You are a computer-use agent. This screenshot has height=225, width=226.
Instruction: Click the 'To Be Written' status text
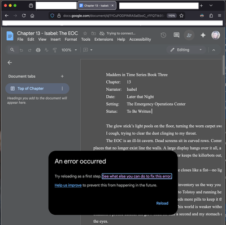[x=139, y=111]
